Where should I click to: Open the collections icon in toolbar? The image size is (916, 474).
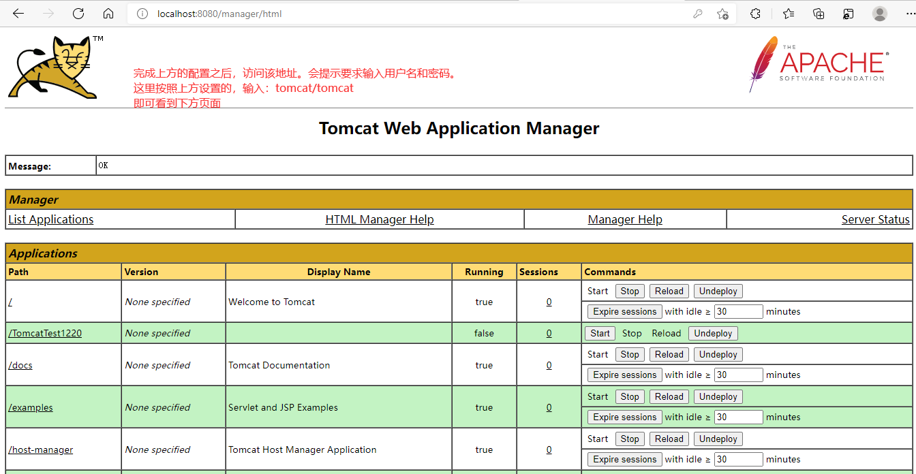coord(819,14)
